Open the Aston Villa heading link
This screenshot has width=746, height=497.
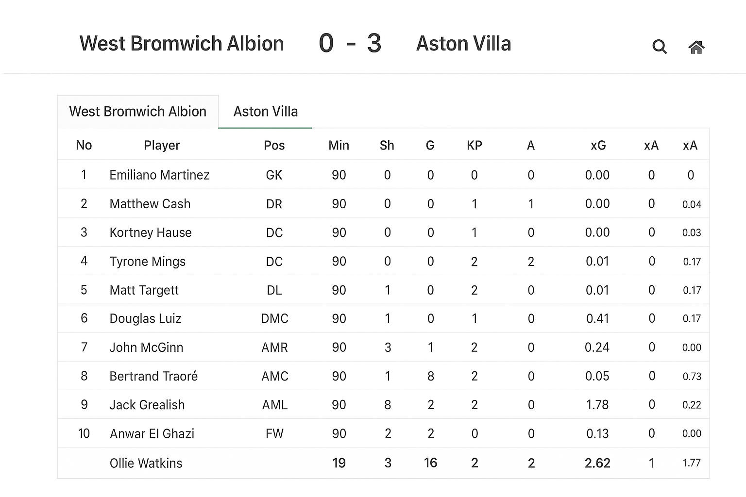coord(463,44)
